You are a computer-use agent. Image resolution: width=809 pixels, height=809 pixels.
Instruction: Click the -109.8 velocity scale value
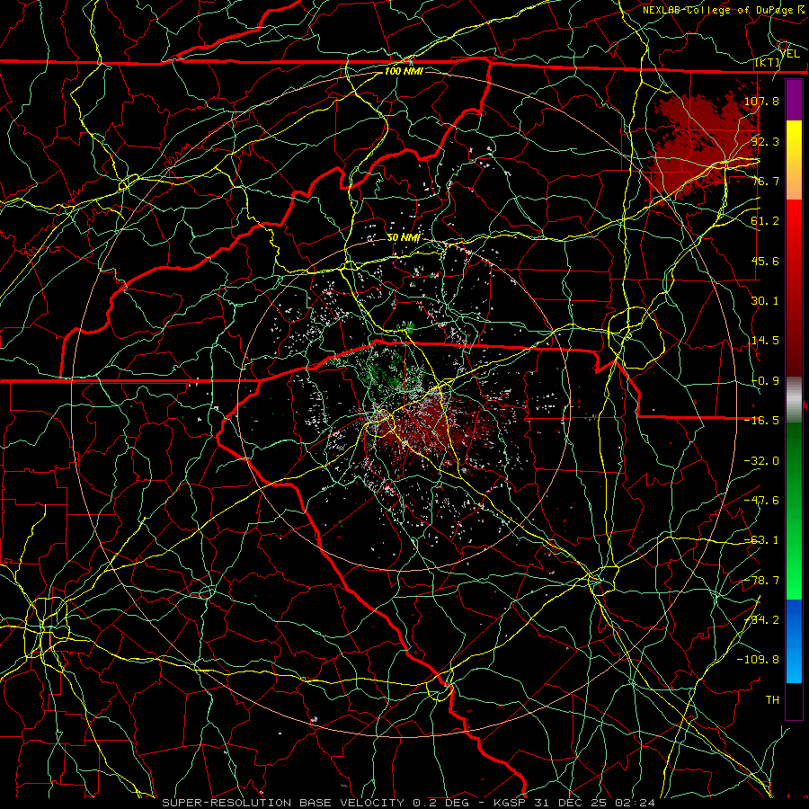coord(758,660)
